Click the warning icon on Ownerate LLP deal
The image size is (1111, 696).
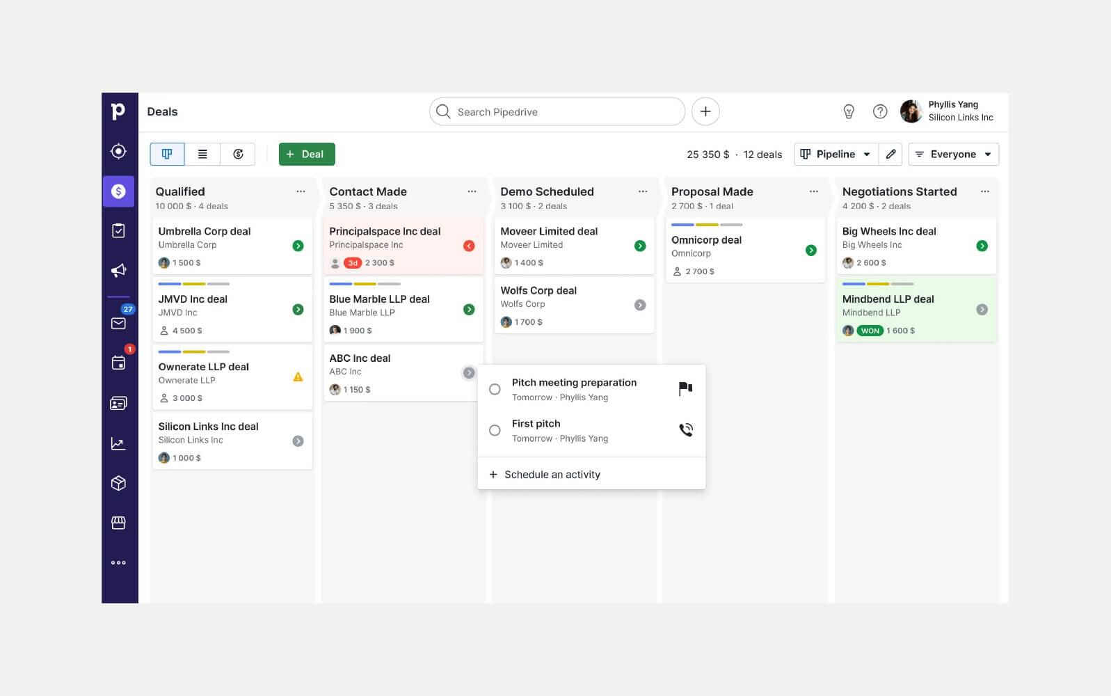[298, 377]
